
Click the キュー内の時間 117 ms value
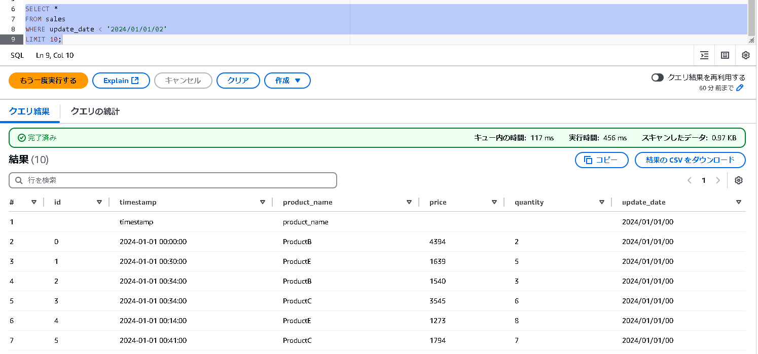point(542,138)
